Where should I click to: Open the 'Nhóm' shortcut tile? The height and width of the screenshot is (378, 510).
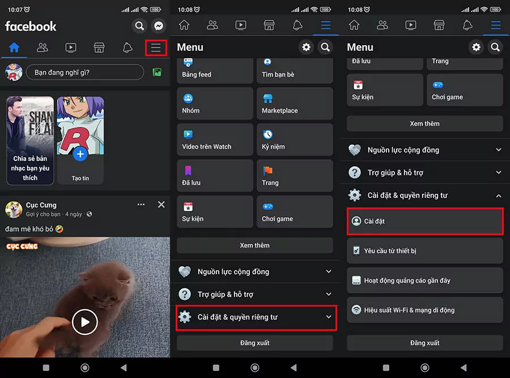tap(215, 104)
